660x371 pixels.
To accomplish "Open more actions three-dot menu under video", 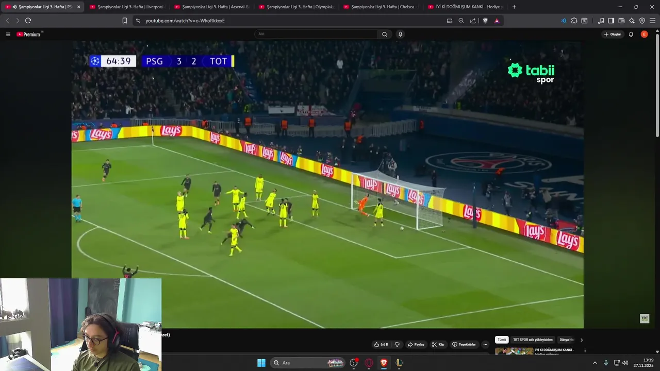I will [x=485, y=344].
